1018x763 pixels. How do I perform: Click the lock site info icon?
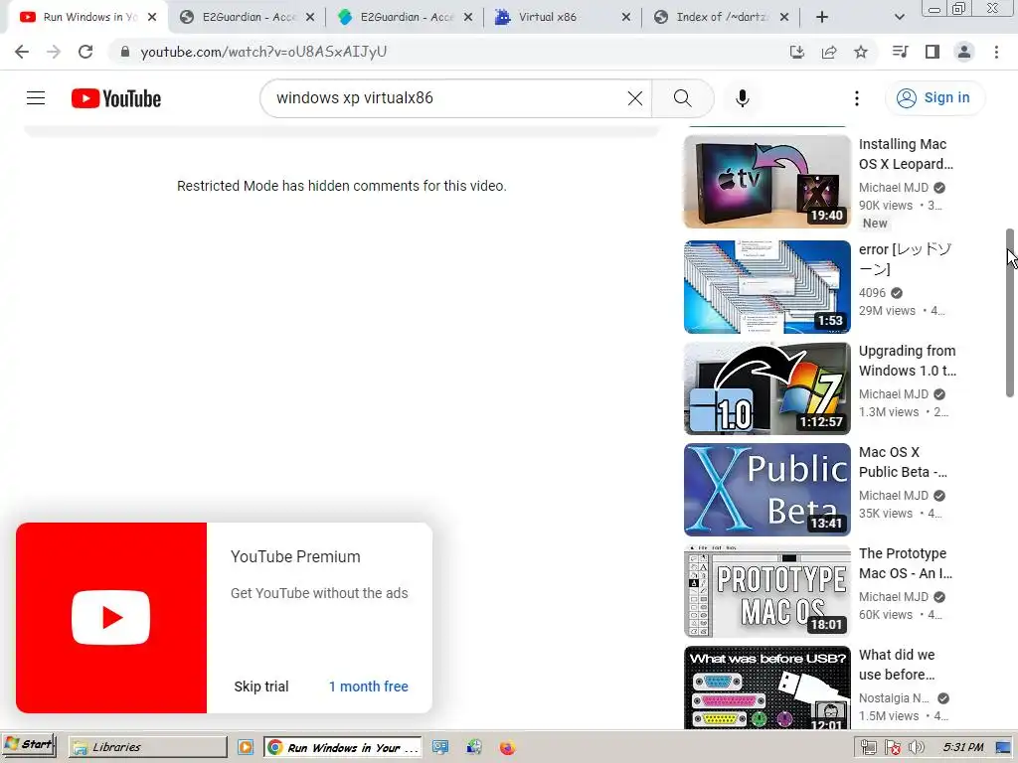tap(124, 52)
